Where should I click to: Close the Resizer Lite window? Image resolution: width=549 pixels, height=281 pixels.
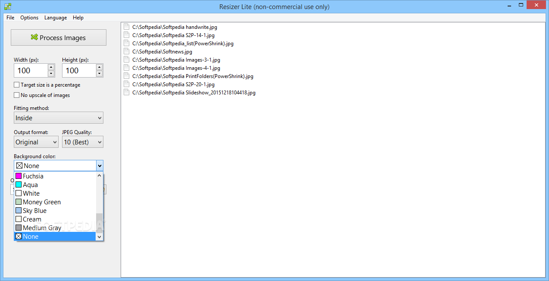point(536,5)
